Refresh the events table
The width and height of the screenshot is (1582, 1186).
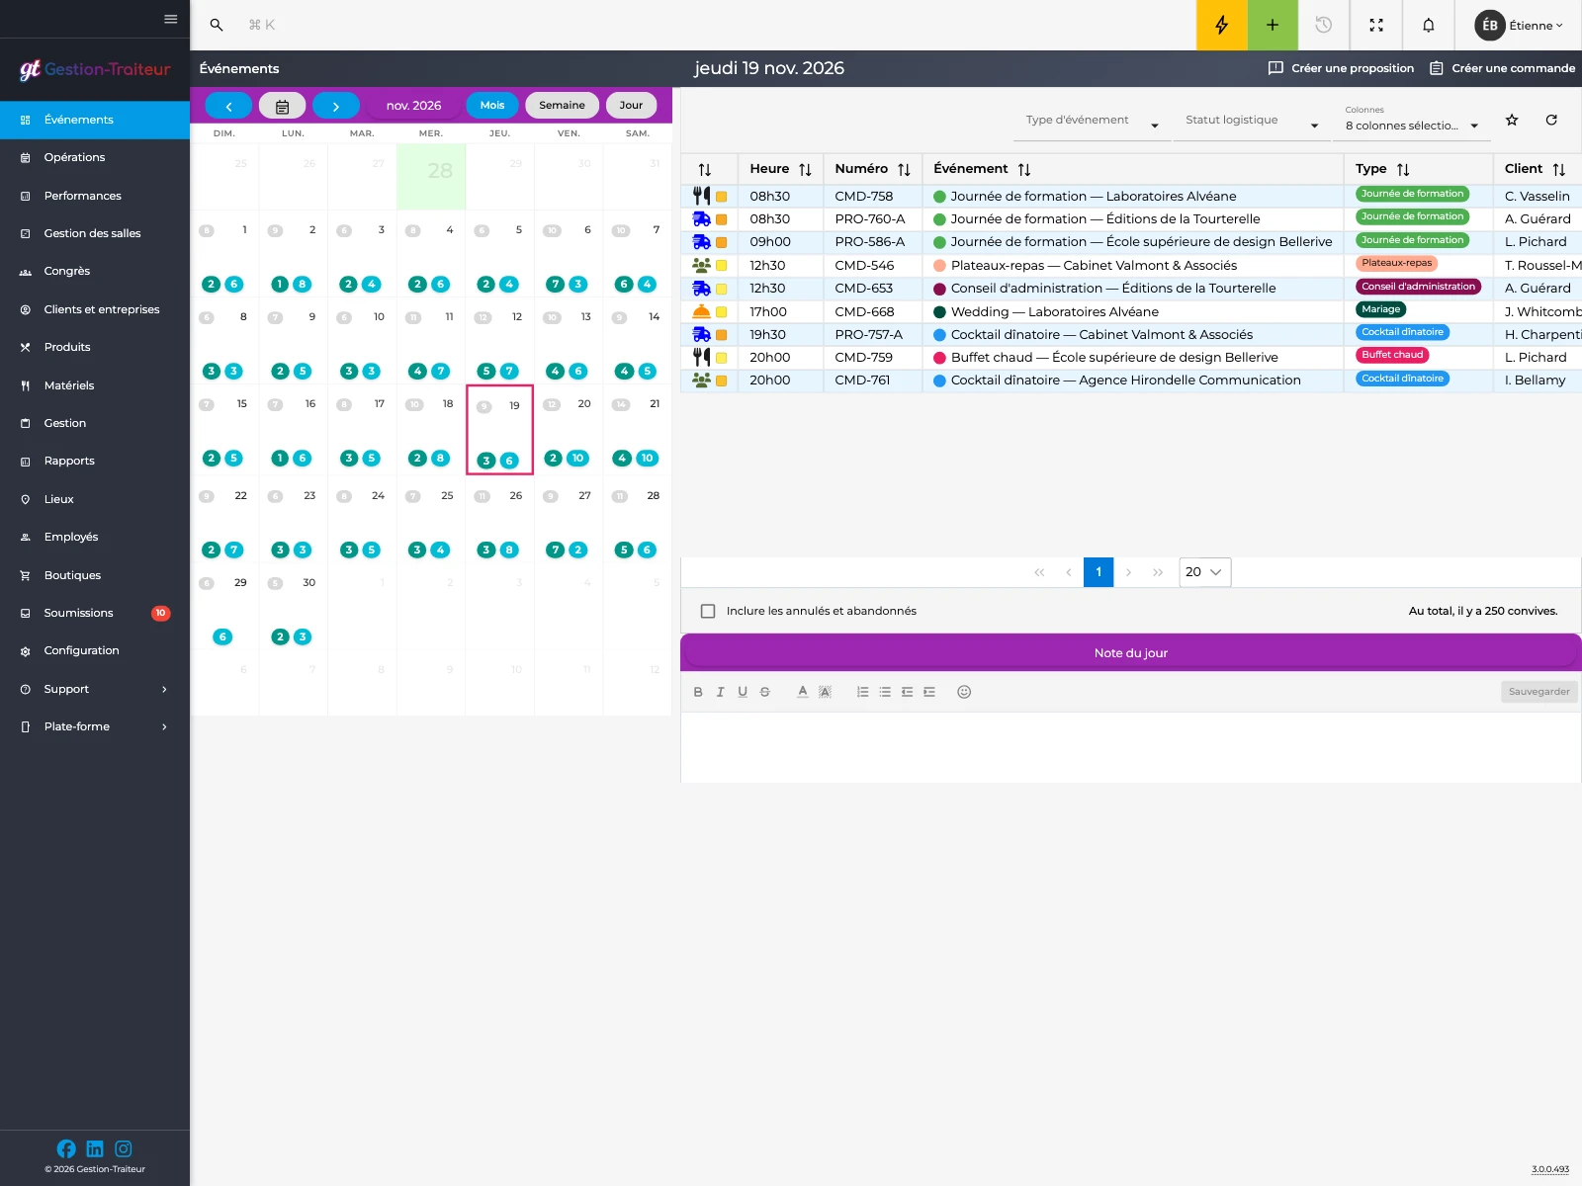[1551, 120]
